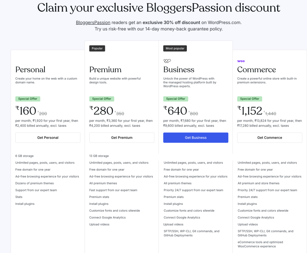Click the Special Offer tag on Premium plan

101,99
